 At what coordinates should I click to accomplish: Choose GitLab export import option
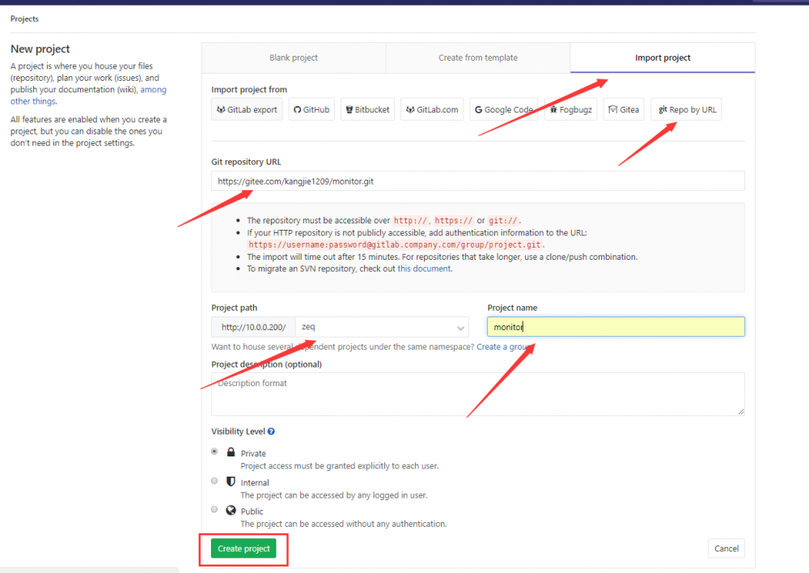coord(247,109)
